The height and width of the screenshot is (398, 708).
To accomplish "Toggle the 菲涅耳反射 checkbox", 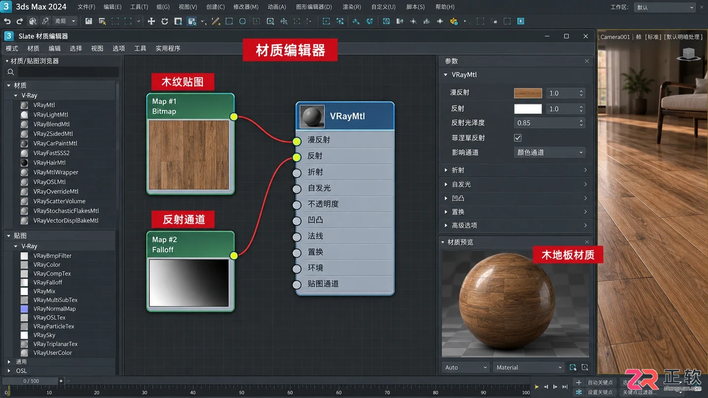I will click(x=518, y=138).
